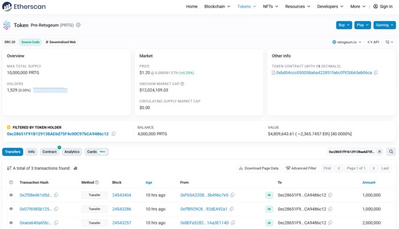This screenshot has width=399, height=229.
Task: Download Page Data
Action: click(259, 168)
